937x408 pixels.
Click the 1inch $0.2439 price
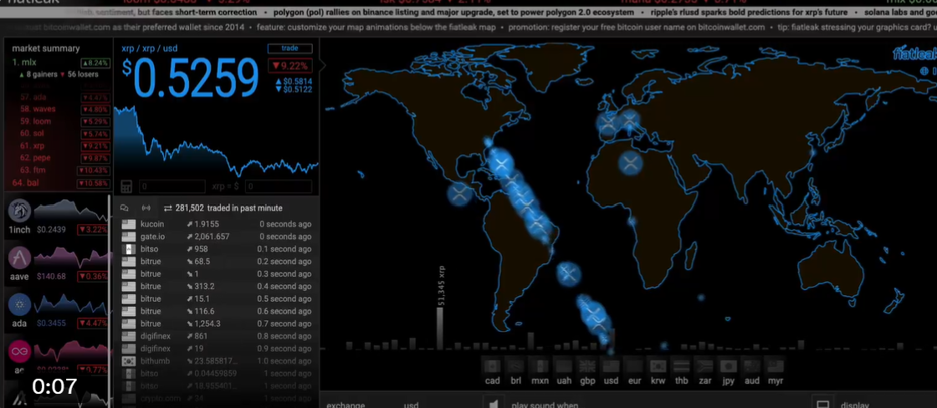pos(51,229)
